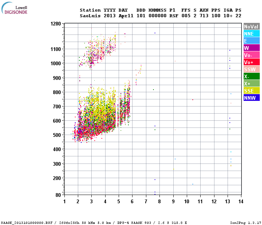Screen dimensions: 262x225
Task: Click the frequency axis label 7
Action: [146, 201]
